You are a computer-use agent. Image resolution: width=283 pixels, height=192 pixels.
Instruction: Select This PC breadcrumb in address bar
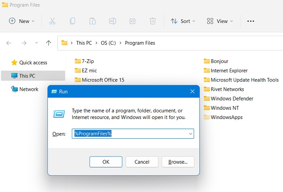click(84, 43)
